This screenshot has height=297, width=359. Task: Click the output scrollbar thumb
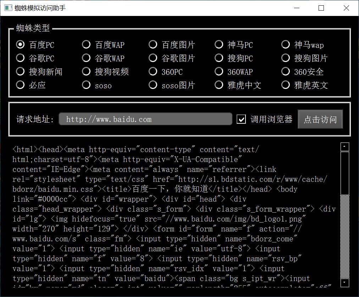click(344, 173)
